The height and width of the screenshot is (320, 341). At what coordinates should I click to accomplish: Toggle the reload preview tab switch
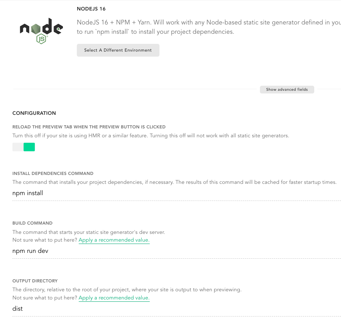(24, 147)
